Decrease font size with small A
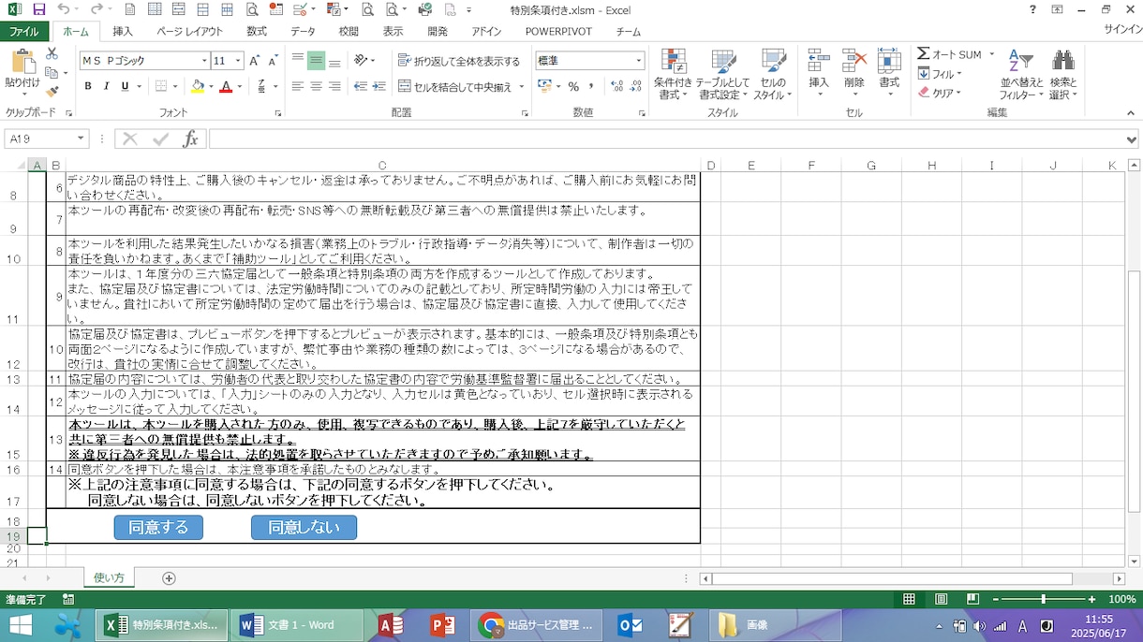Screen dimensions: 1143x642 (273, 61)
